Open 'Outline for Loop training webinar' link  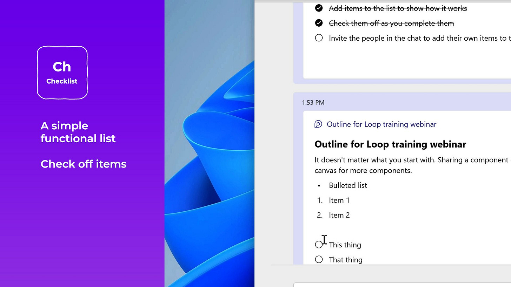tap(381, 124)
